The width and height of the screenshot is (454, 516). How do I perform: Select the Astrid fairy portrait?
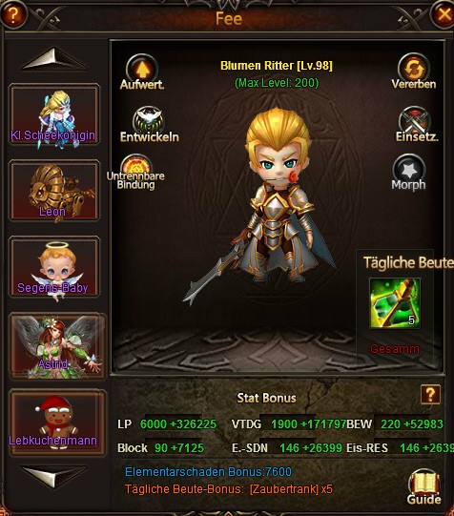[57, 346]
